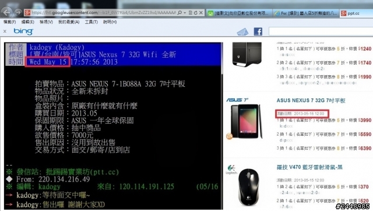
Task: Click the line 購入價格:抽中獎品
Action: pos(68,128)
